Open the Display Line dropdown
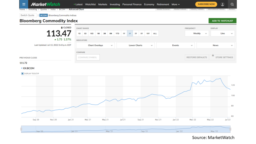 [223, 33]
